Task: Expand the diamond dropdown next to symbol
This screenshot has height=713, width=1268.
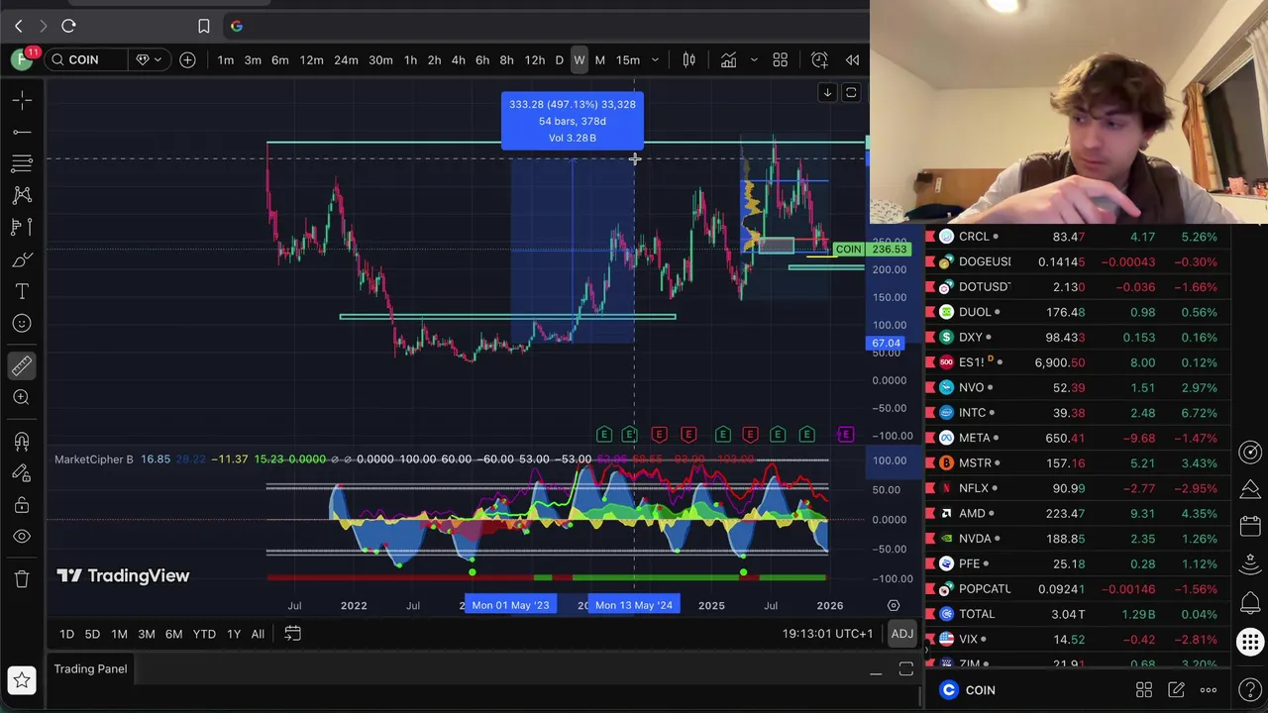Action: [x=149, y=60]
